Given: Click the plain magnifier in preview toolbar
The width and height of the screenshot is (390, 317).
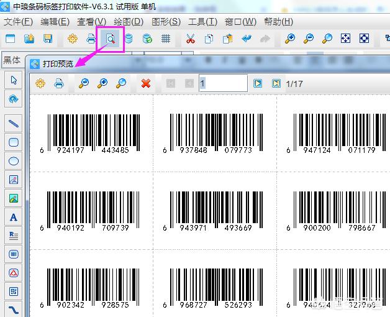Looking at the screenshot, I should (121, 83).
